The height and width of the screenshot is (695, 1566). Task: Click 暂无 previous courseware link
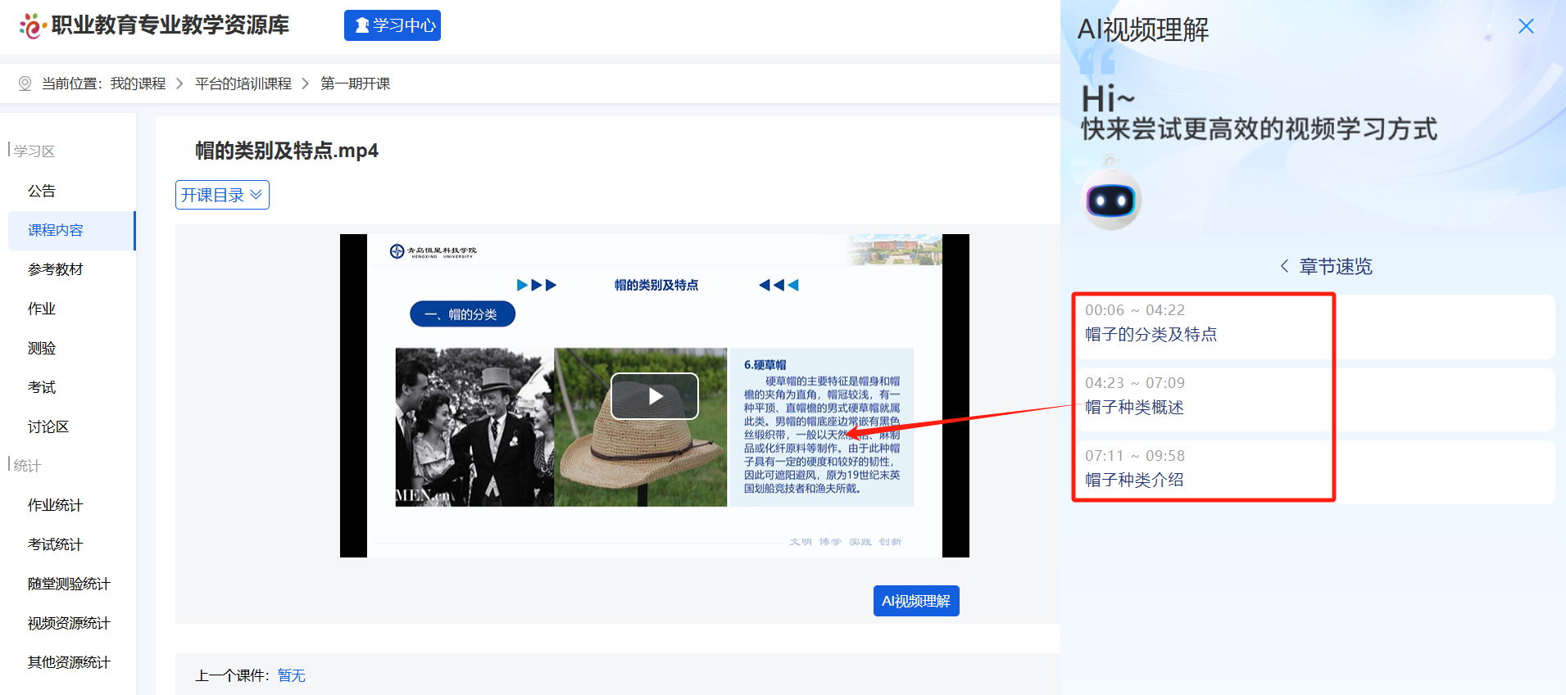click(291, 675)
